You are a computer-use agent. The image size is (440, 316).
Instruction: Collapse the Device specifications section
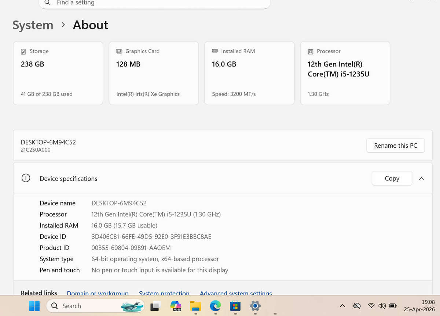click(x=421, y=179)
